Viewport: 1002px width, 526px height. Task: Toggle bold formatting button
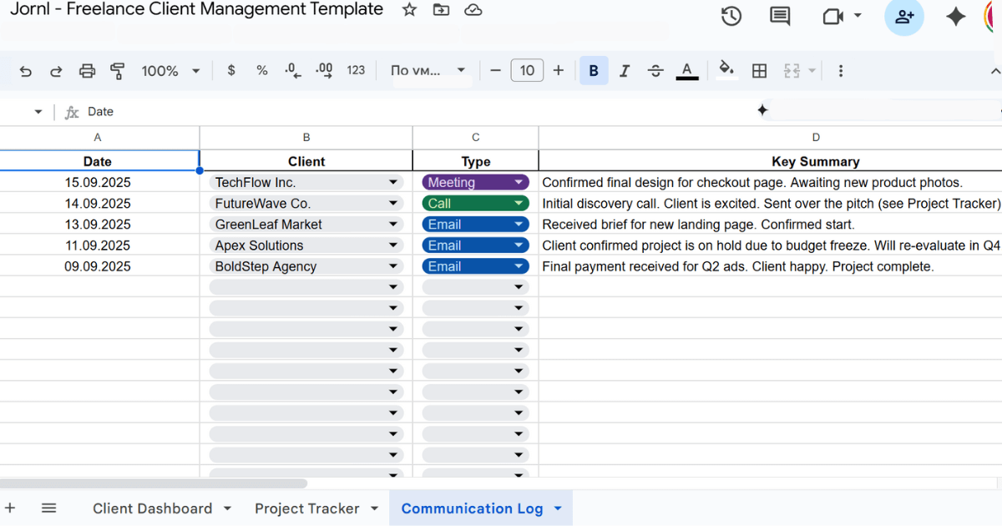[594, 71]
